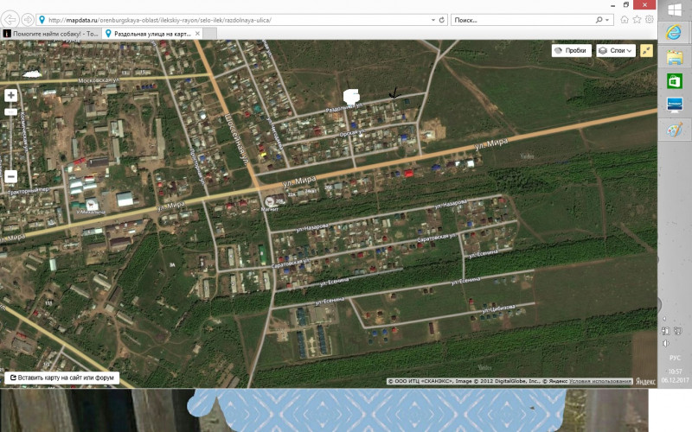Screen dimensions: 692x432
Task: Open the address bar history dropdown arrow
Action: (x=432, y=19)
